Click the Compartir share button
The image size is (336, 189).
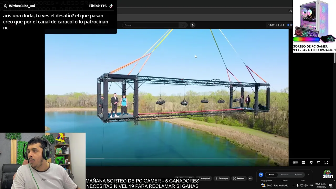click(204, 178)
